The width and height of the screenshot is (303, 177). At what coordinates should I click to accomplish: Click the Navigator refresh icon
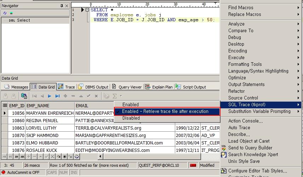tap(5, 13)
